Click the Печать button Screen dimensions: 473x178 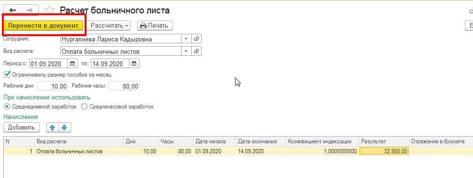click(155, 26)
